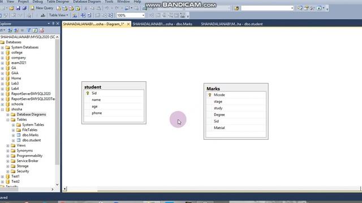Select the Test1 database
This screenshot has width=362, height=203.
(15, 176)
